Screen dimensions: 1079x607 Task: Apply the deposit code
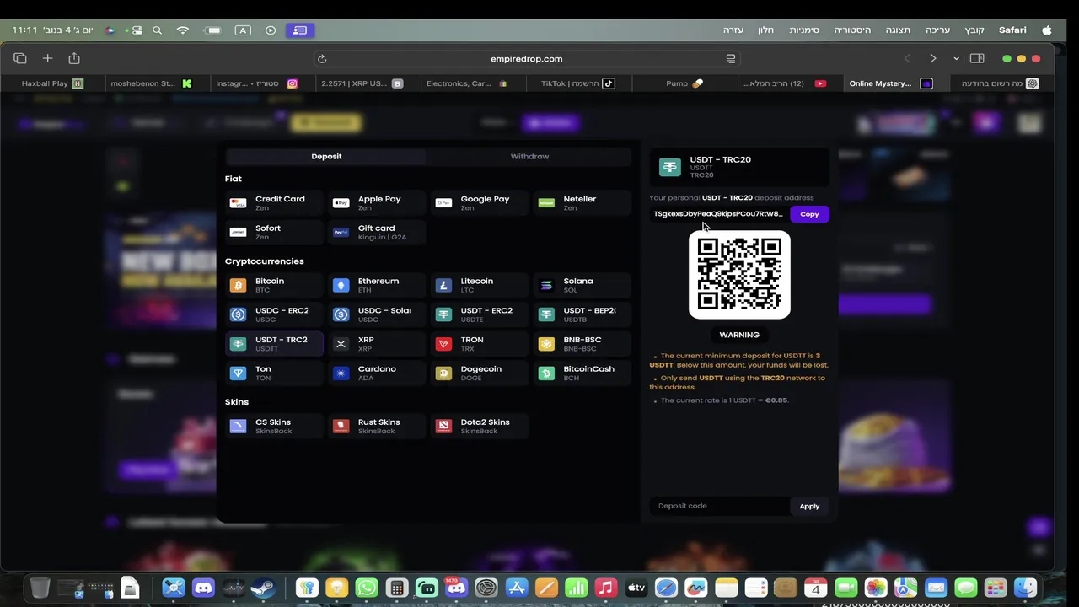pos(809,506)
